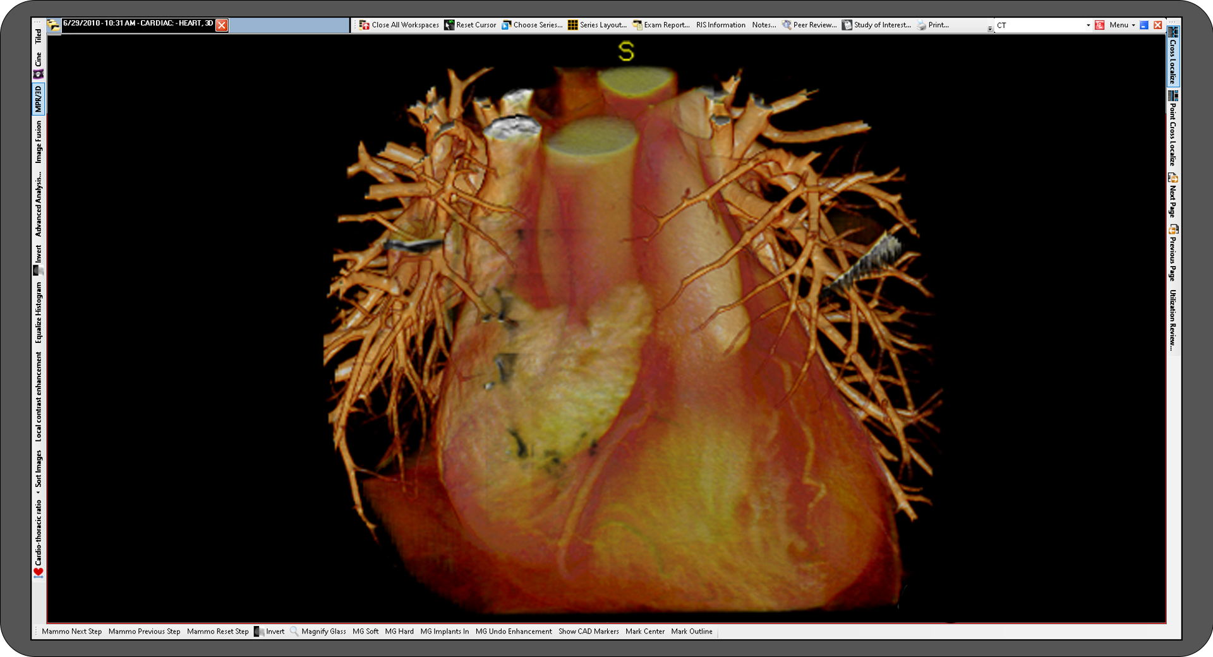Close the CARDIAC HEART 3D study tab
This screenshot has width=1213, height=657.
coord(222,25)
